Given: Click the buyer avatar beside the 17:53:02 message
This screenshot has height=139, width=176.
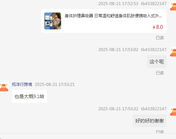Looking at the screenshot, I should [173, 52].
